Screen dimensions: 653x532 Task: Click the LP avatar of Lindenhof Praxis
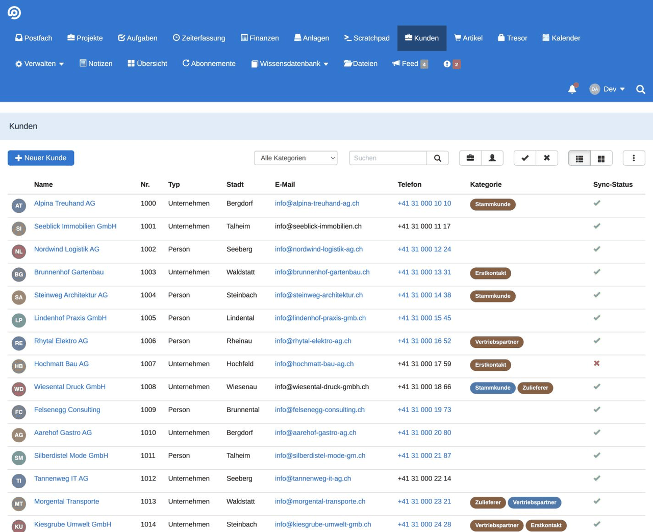tap(19, 320)
